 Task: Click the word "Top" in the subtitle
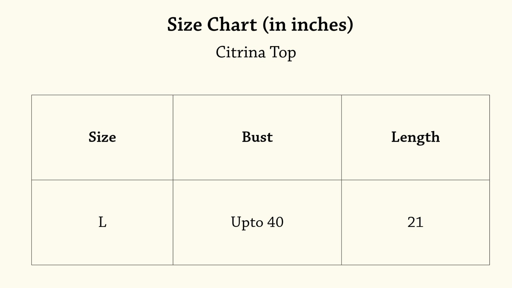(283, 53)
